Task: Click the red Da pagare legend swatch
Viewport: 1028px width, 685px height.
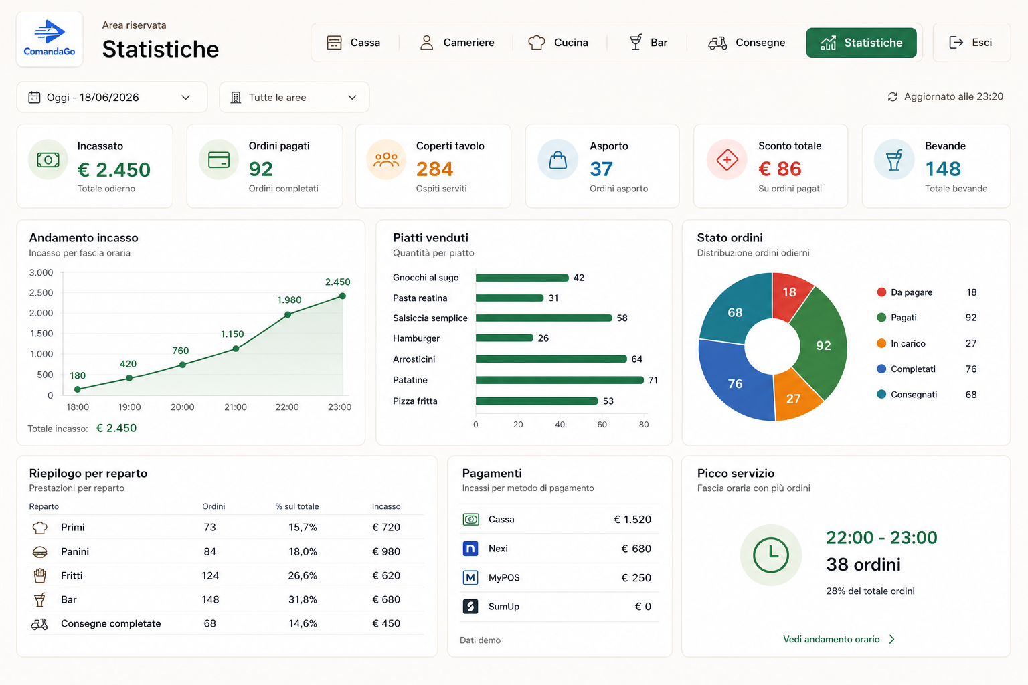Action: click(881, 292)
